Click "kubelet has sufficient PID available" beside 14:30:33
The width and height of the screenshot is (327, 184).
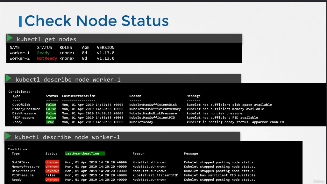tap(222, 118)
